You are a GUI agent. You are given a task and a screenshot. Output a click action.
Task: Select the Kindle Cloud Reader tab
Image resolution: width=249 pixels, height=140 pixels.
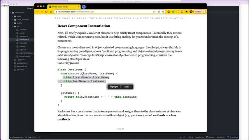[63, 7]
